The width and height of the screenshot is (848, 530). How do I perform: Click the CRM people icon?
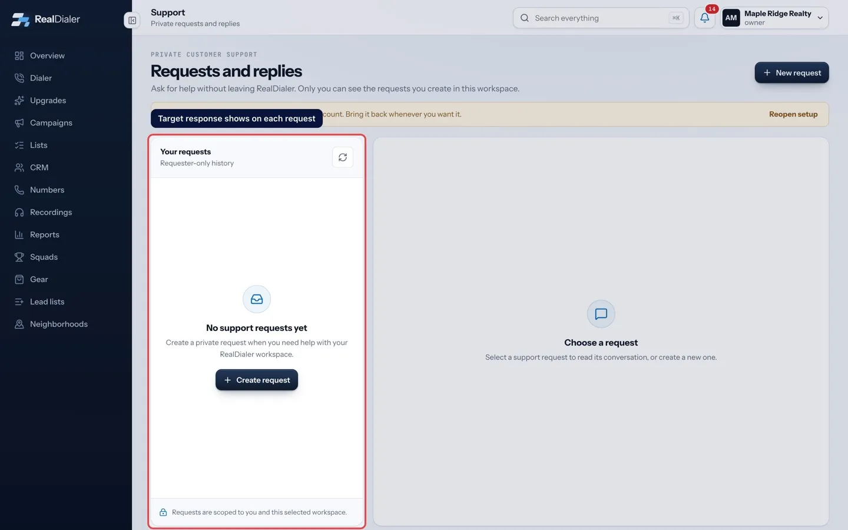click(19, 168)
